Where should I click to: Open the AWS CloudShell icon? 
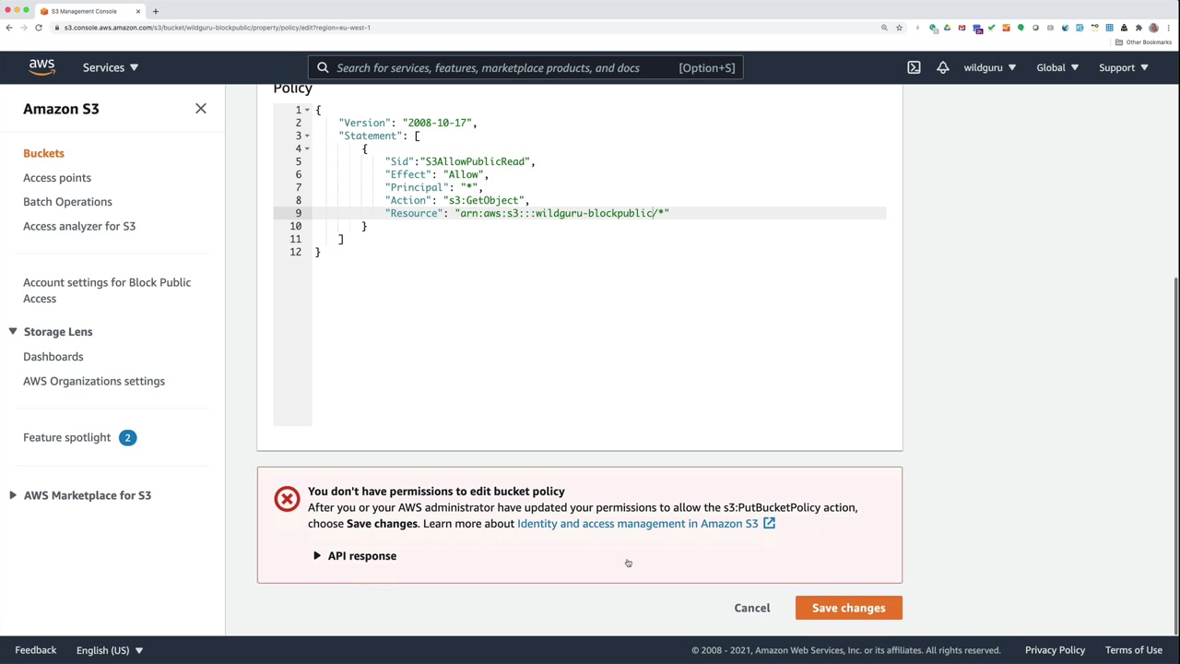[914, 67]
